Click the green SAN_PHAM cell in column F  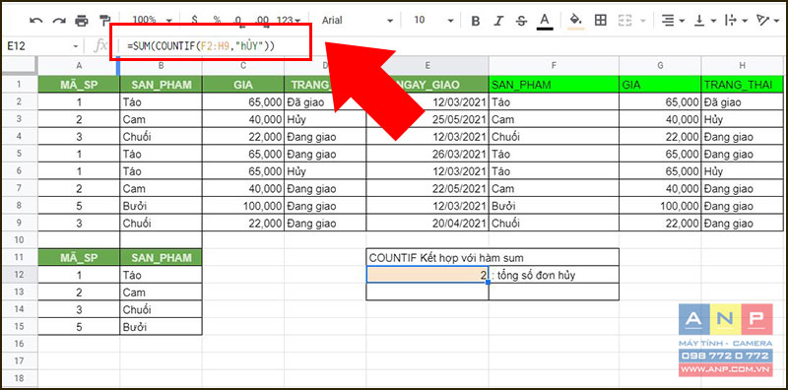(x=554, y=85)
